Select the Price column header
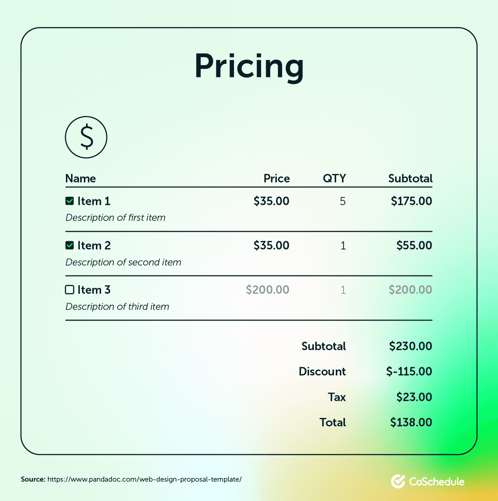 point(277,179)
